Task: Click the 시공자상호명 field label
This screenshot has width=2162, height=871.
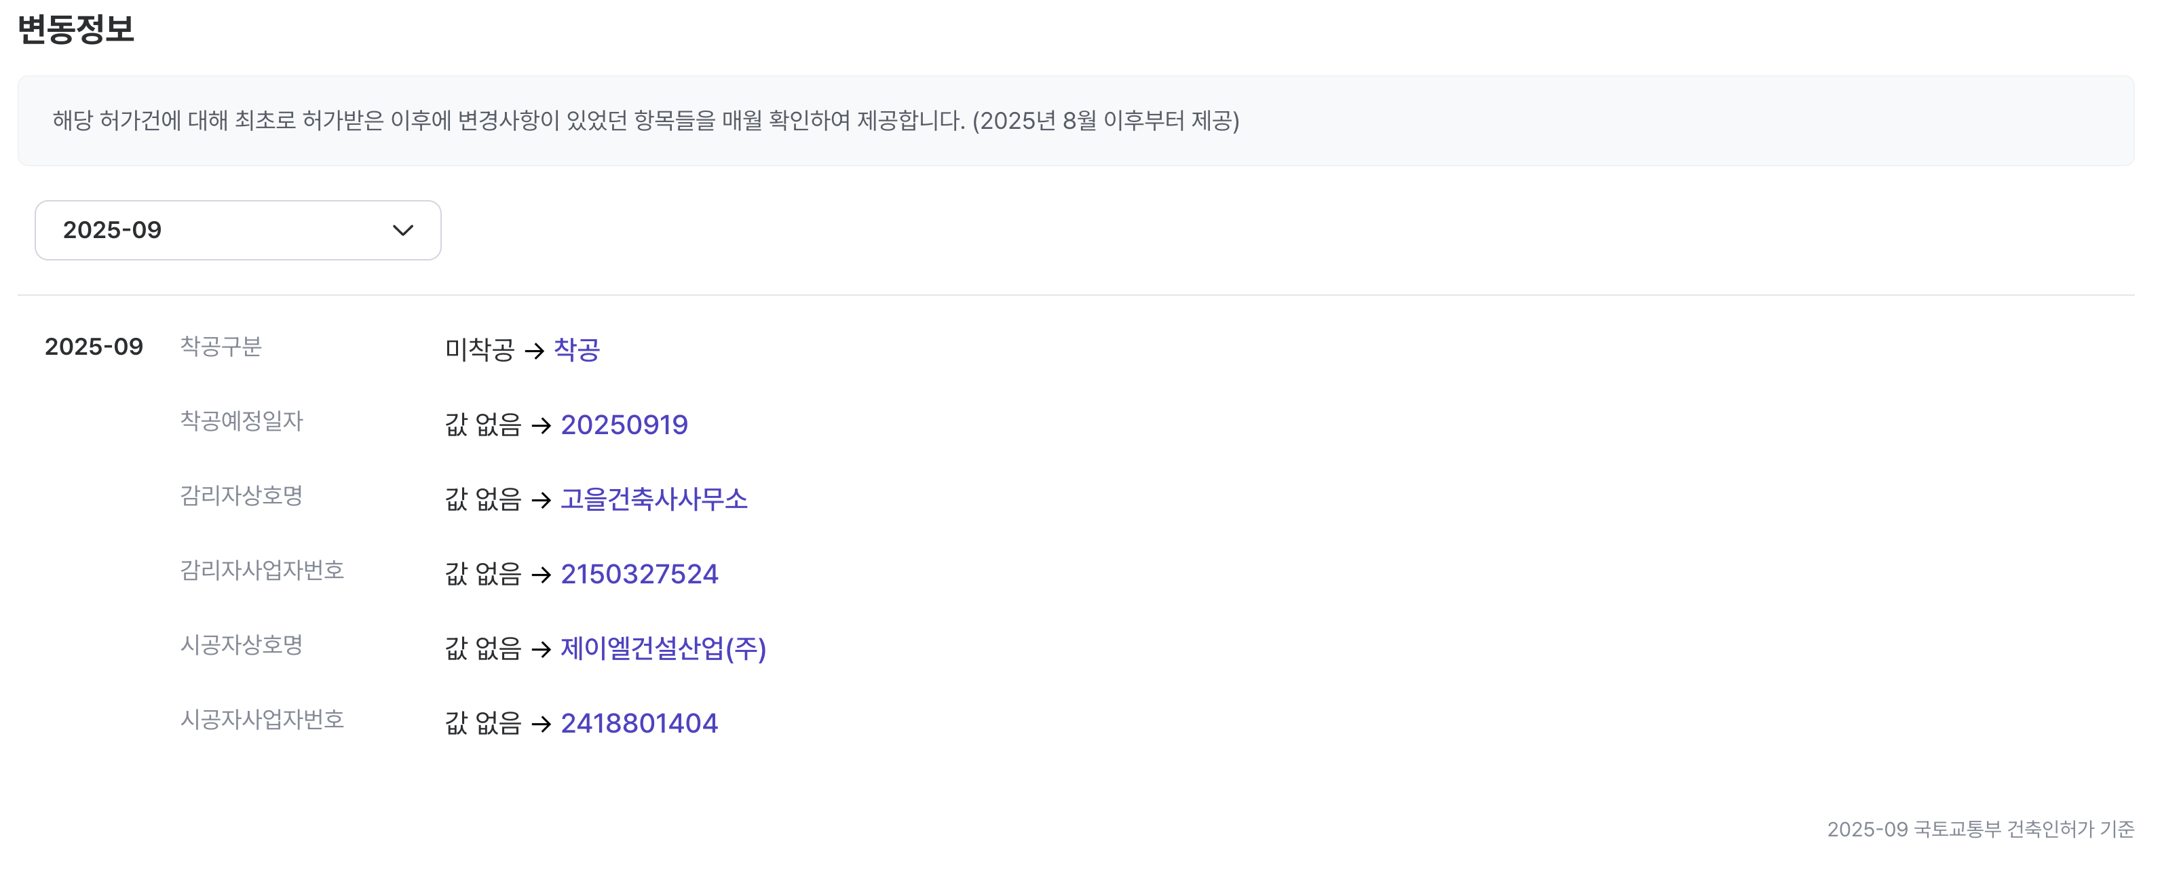Action: click(x=241, y=645)
